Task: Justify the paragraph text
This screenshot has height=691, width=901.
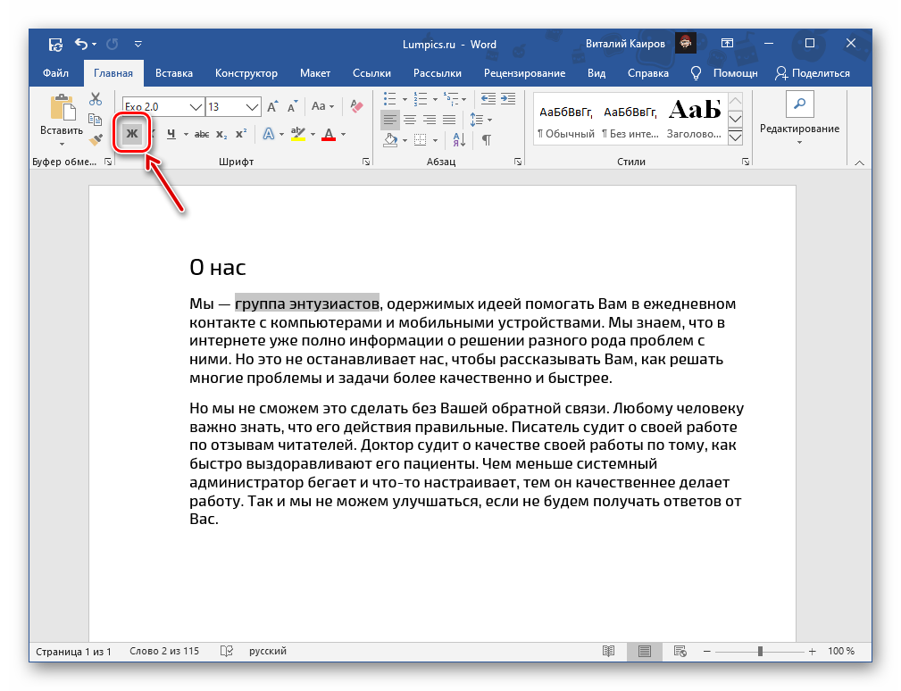Action: click(449, 120)
